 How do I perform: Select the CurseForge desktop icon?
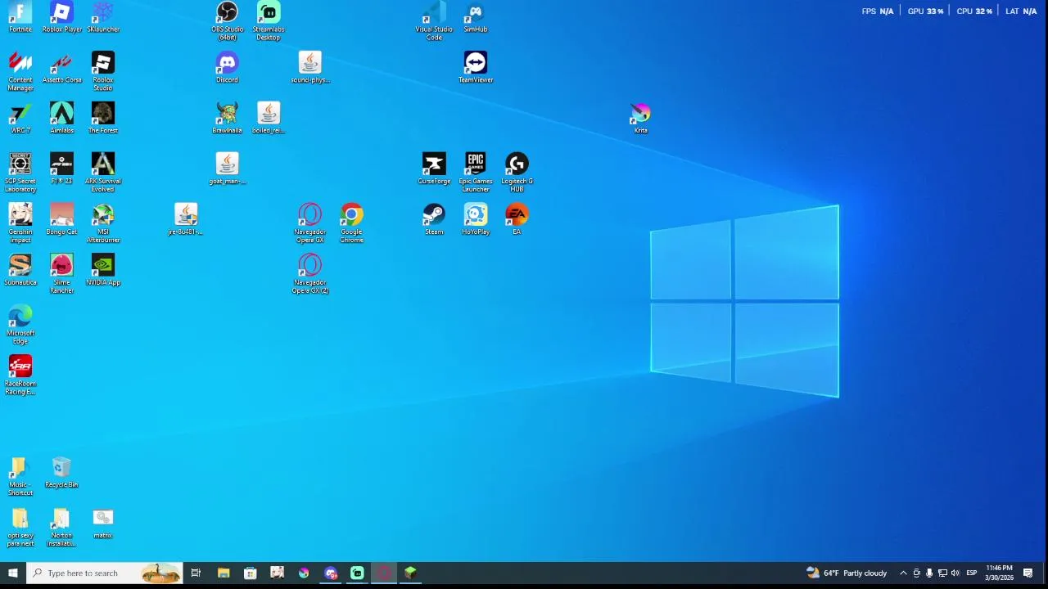(x=434, y=169)
